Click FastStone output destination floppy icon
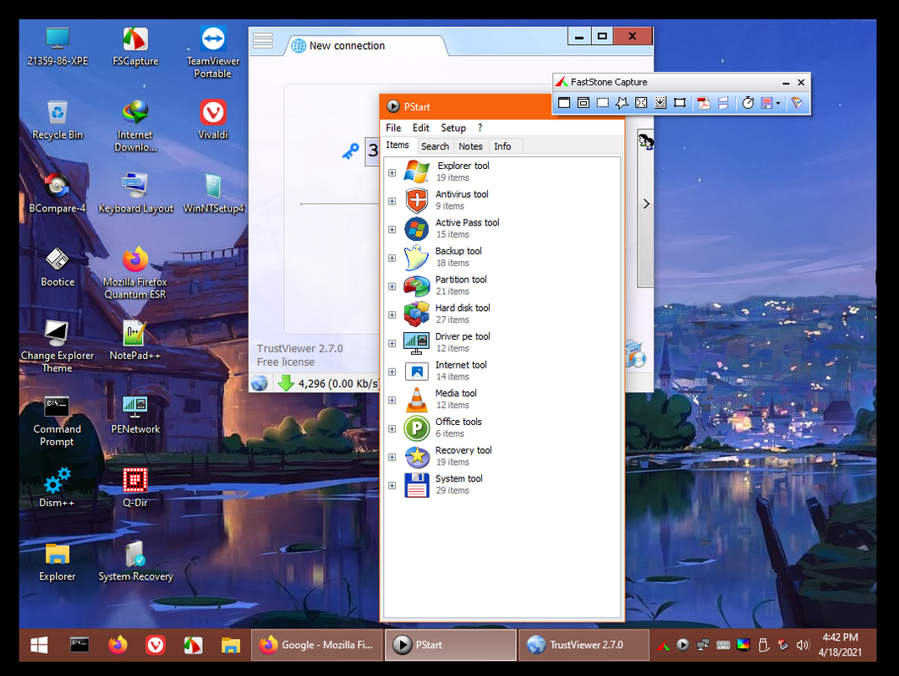The width and height of the screenshot is (899, 676). [766, 102]
